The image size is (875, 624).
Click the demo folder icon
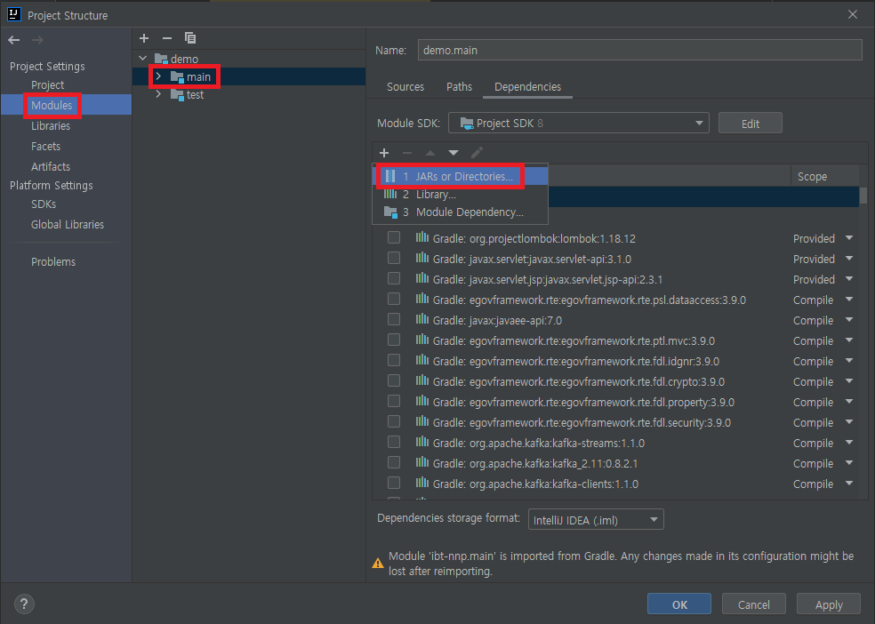161,59
